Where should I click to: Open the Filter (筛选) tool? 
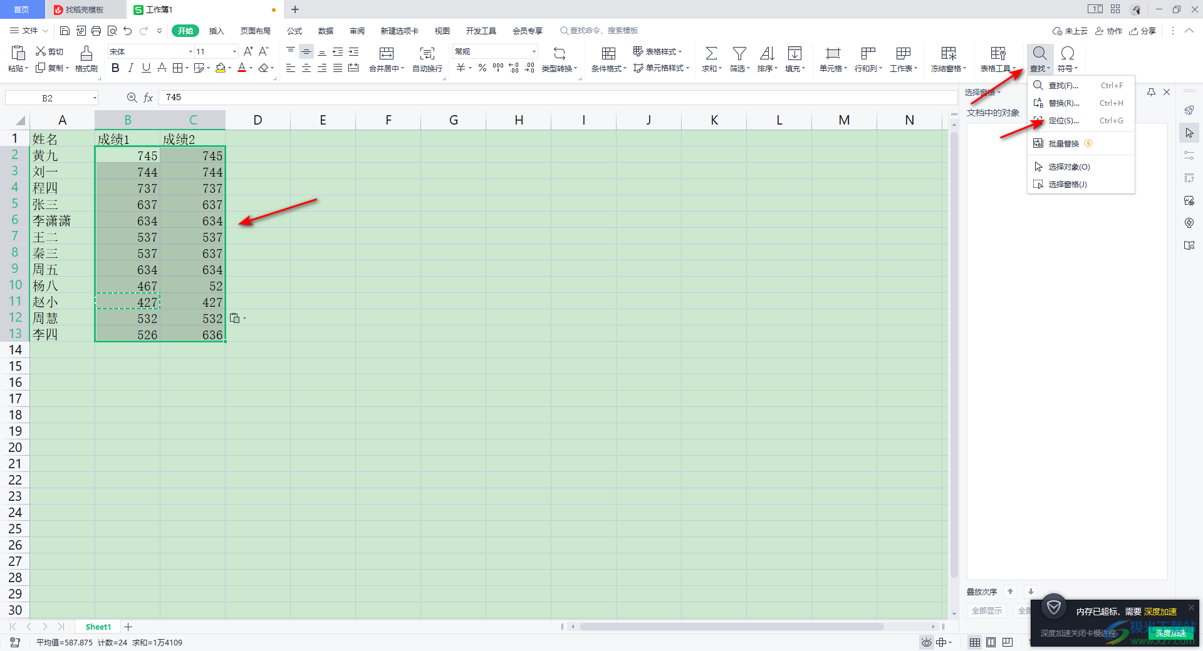pyautogui.click(x=739, y=59)
